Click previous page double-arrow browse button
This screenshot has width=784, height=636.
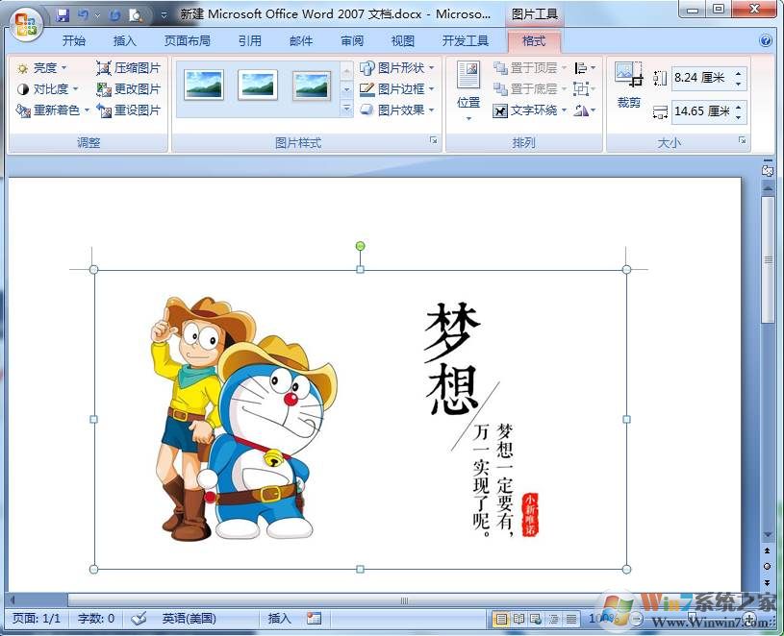767,550
